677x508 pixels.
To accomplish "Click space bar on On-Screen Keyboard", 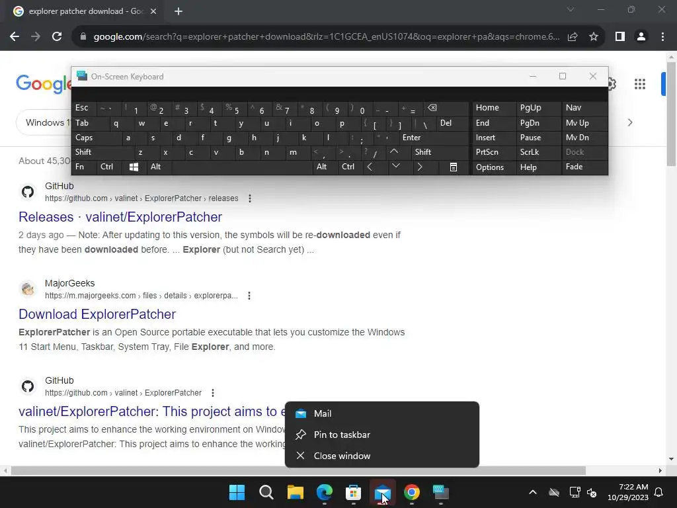I will coord(242,167).
